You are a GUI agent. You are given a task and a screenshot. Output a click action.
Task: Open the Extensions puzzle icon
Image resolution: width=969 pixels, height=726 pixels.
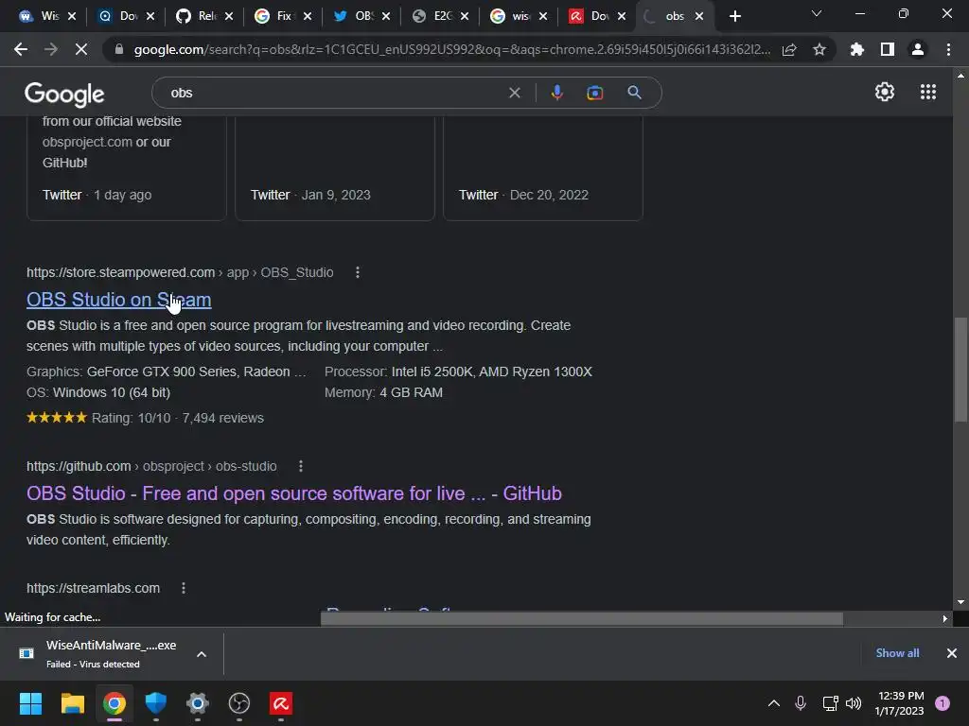point(856,49)
